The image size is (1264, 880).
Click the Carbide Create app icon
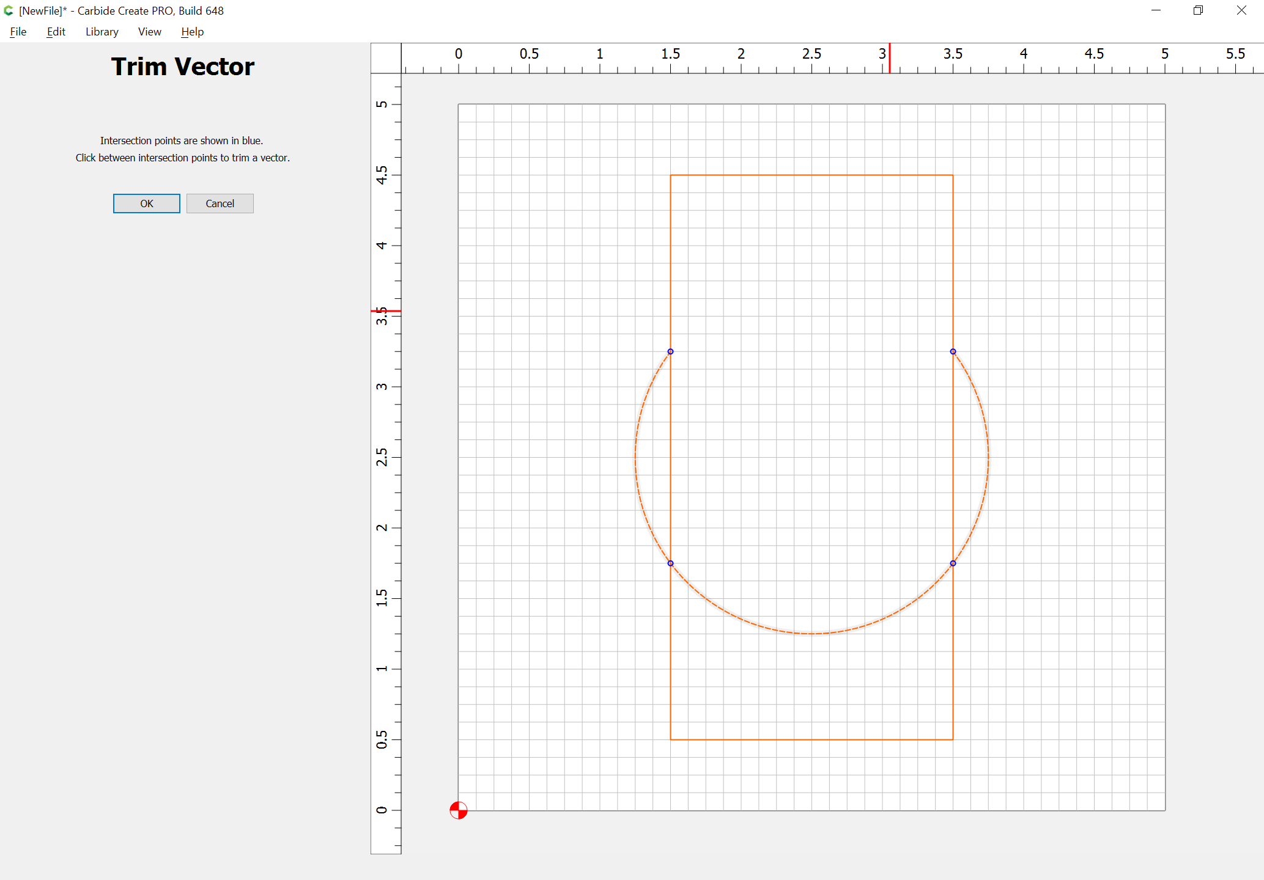pyautogui.click(x=9, y=10)
